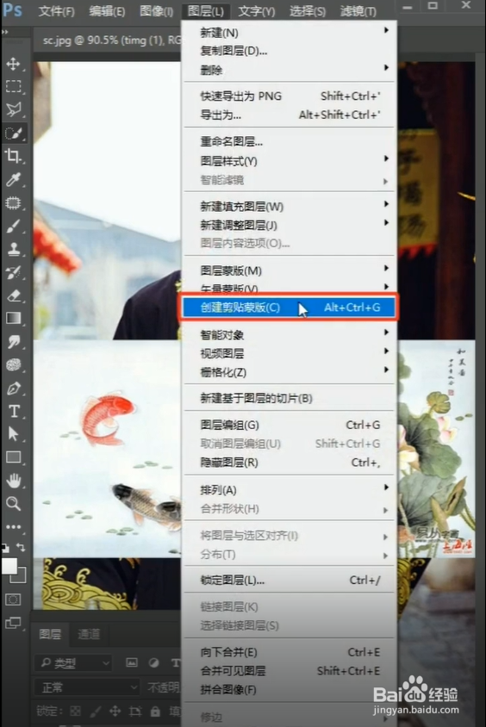Toggle Quick Mask mode
Image resolution: width=486 pixels, height=727 pixels.
[x=13, y=600]
